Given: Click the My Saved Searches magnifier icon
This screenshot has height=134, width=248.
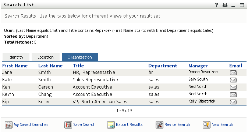Looking at the screenshot, I should pyautogui.click(x=8, y=125).
